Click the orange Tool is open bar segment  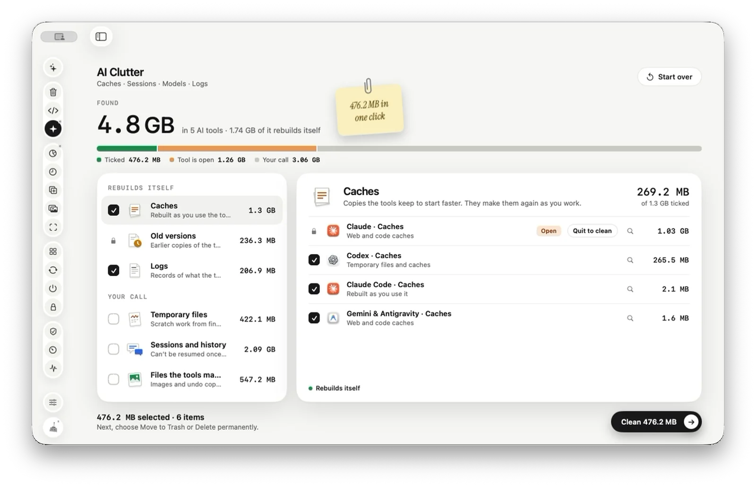237,148
